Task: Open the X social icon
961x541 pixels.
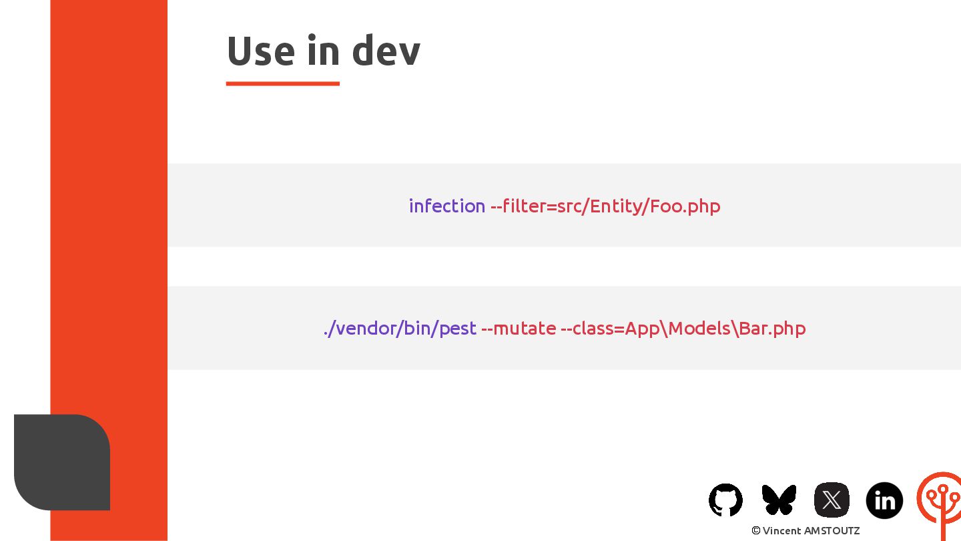Action: tap(832, 500)
